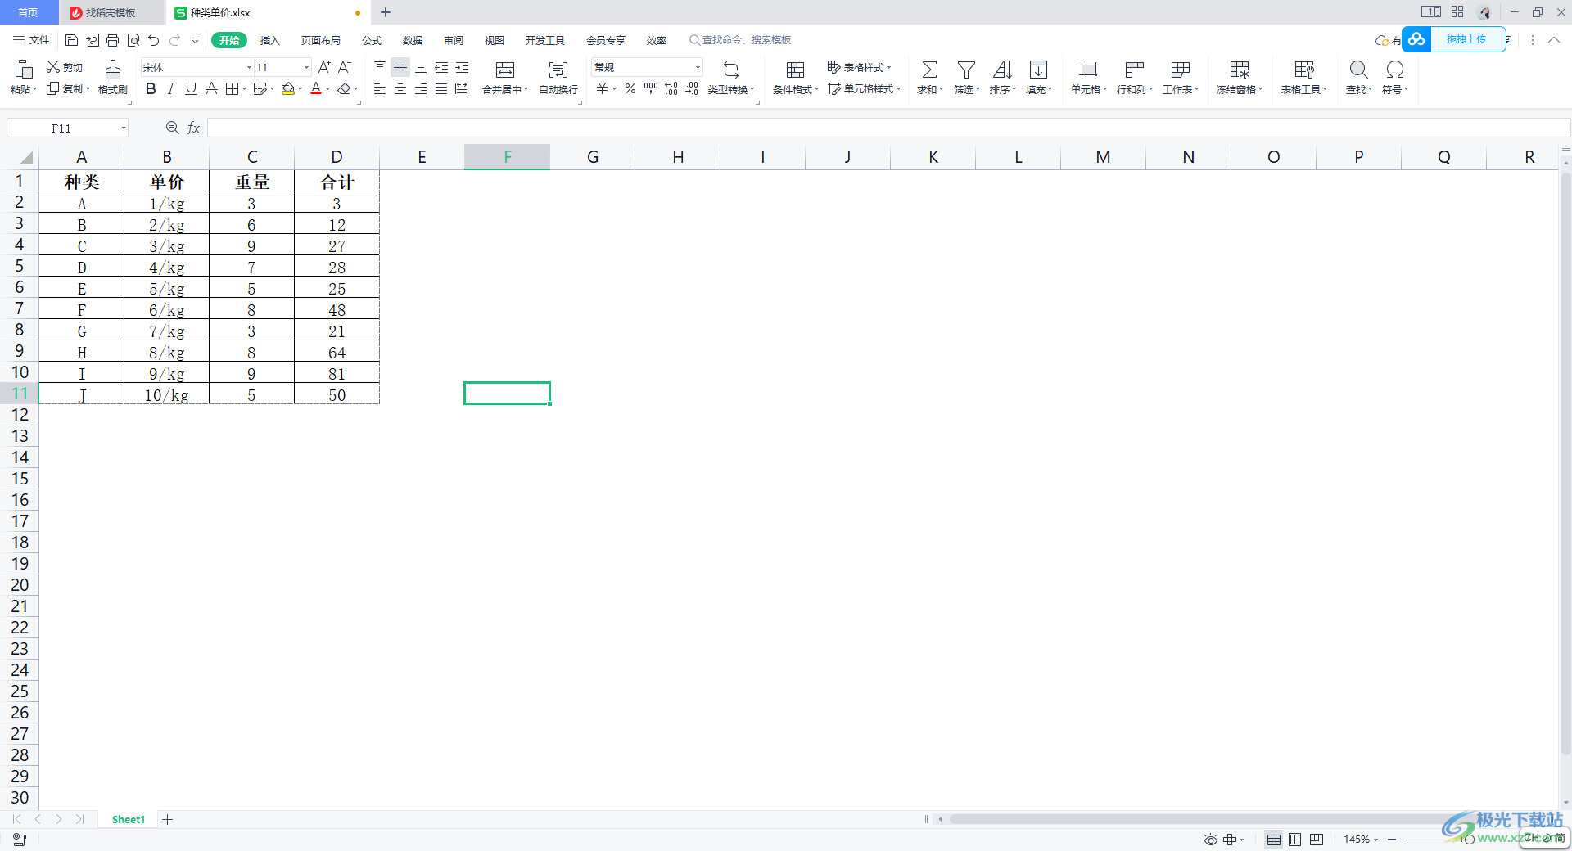The width and height of the screenshot is (1572, 851).
Task: Click the AutoSum (求和) sigma icon
Action: pyautogui.click(x=929, y=70)
